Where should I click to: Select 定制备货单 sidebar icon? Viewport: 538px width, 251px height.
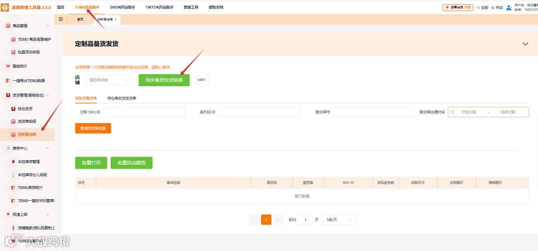pos(13,134)
